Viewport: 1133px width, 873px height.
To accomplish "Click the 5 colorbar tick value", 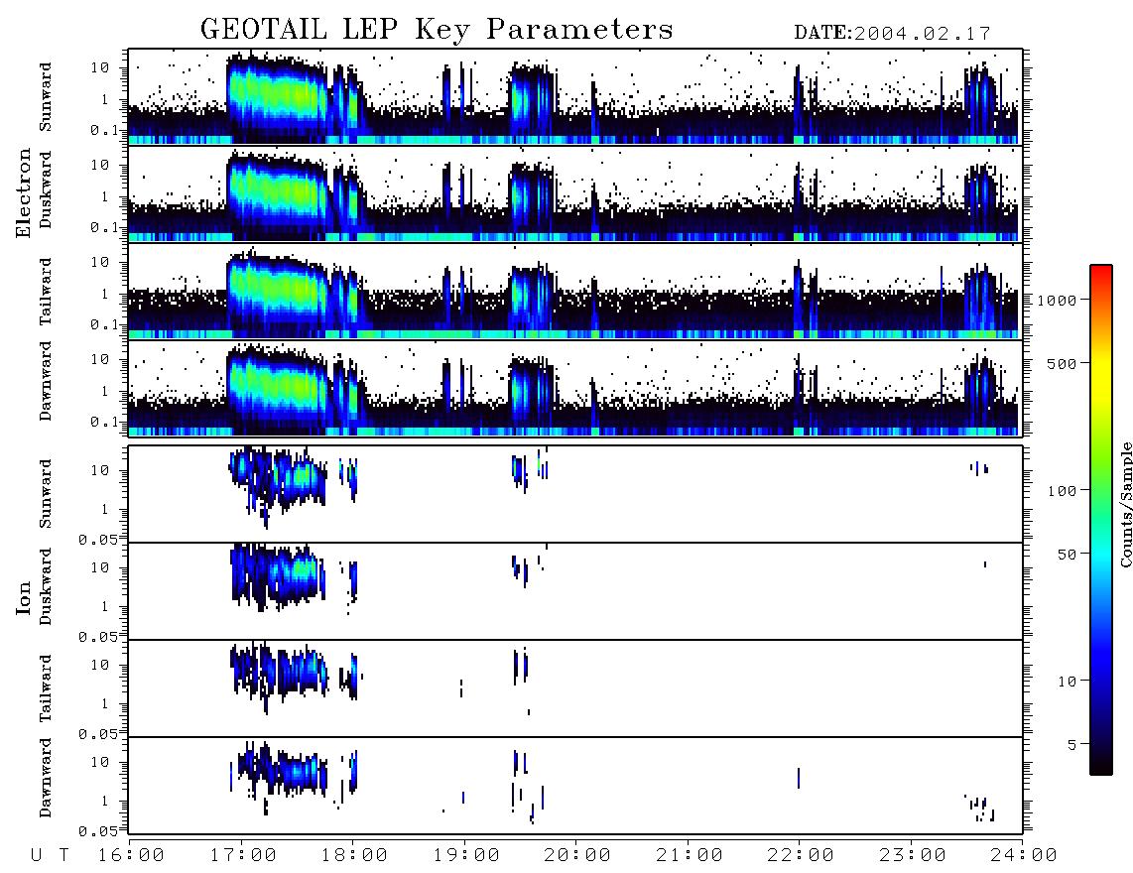I will coord(1072,745).
